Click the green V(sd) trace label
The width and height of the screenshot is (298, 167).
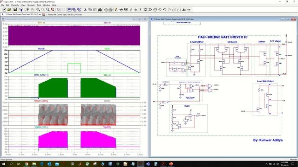pyautogui.click(x=107, y=49)
